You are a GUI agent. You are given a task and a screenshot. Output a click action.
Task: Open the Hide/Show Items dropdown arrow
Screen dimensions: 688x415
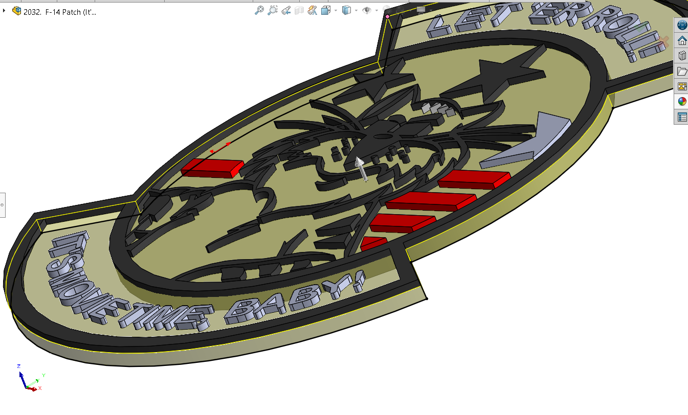(376, 10)
